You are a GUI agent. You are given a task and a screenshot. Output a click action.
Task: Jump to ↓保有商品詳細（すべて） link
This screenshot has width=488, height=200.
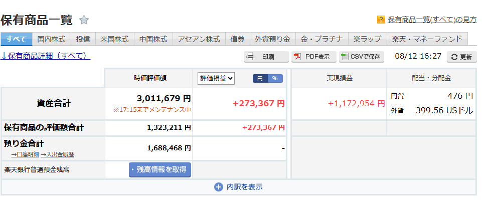tap(46, 56)
